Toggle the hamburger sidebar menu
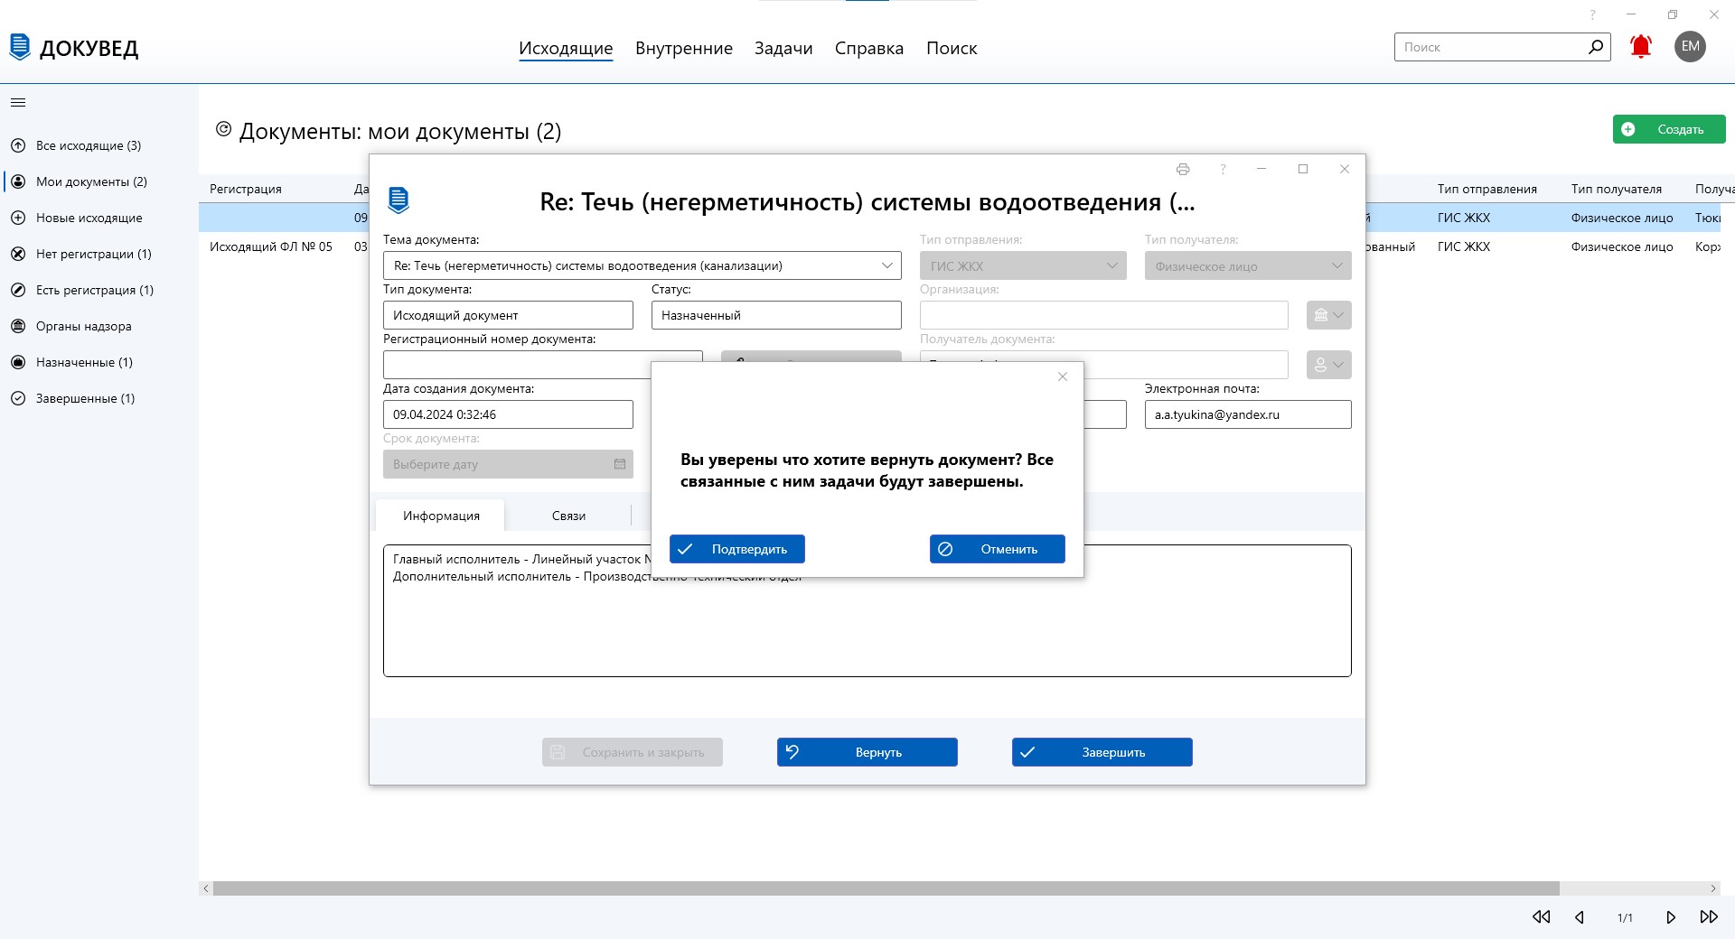 pyautogui.click(x=18, y=103)
